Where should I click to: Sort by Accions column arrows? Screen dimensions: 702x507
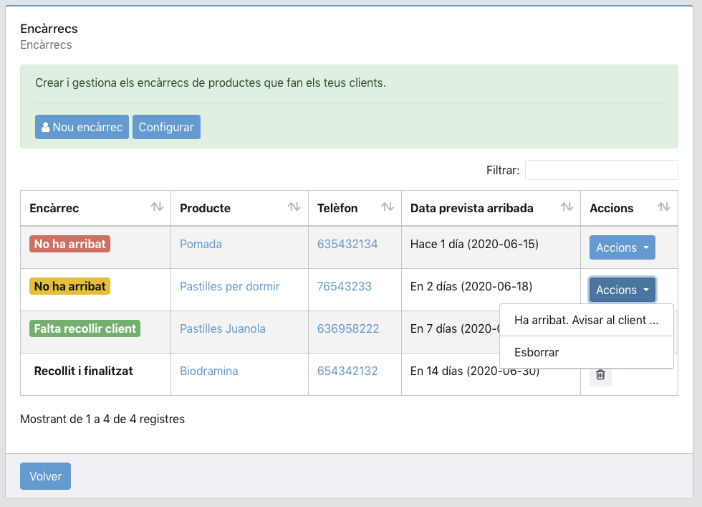pos(664,207)
